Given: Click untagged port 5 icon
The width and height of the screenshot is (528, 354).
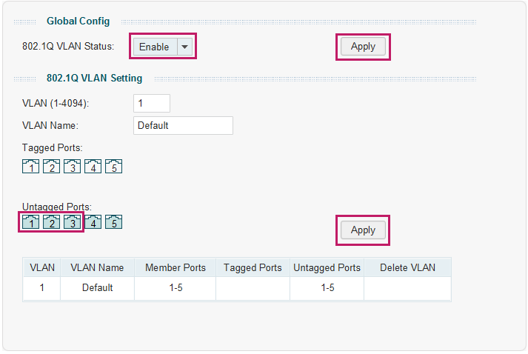Looking at the screenshot, I should tap(114, 222).
